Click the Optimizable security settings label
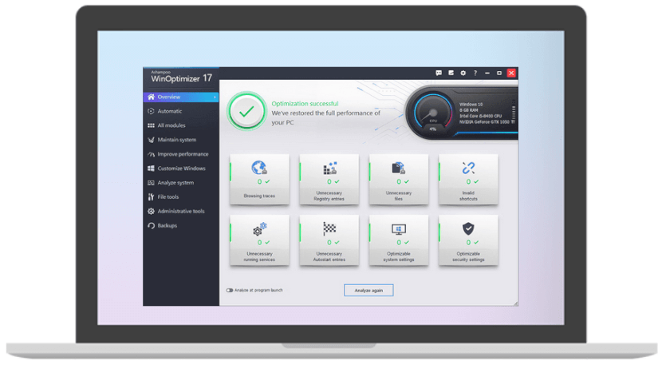Screen dimensions: 662x365 tap(468, 256)
